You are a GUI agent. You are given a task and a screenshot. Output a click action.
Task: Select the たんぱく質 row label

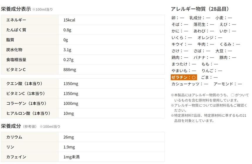pyautogui.click(x=16, y=30)
